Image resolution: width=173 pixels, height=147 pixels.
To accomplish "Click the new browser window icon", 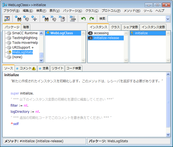I will tap(7, 19).
